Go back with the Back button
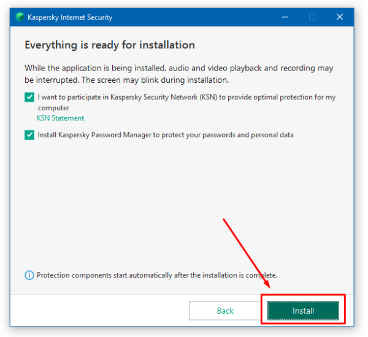 pos(225,311)
